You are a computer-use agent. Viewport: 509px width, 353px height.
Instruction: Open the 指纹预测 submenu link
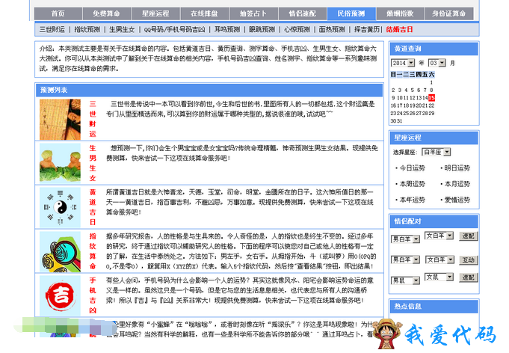point(87,30)
